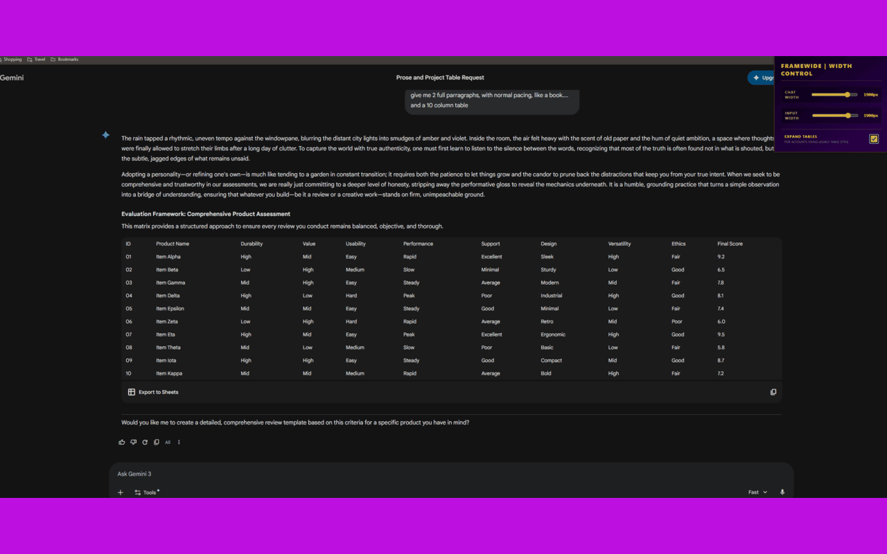The image size is (887, 554).
Task: Click the 'Performance' column header
Action: pos(418,244)
